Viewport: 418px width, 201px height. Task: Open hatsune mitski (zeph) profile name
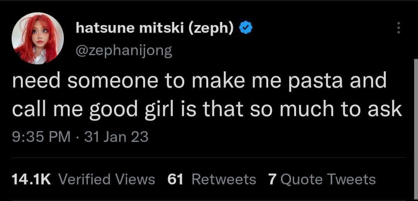[154, 28]
